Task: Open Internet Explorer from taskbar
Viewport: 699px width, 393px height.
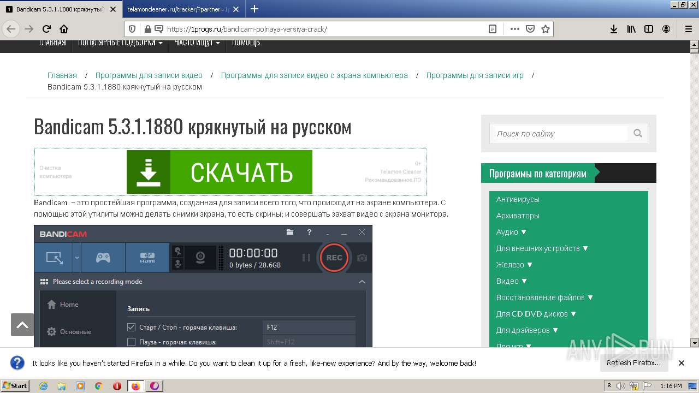Action: [x=43, y=386]
